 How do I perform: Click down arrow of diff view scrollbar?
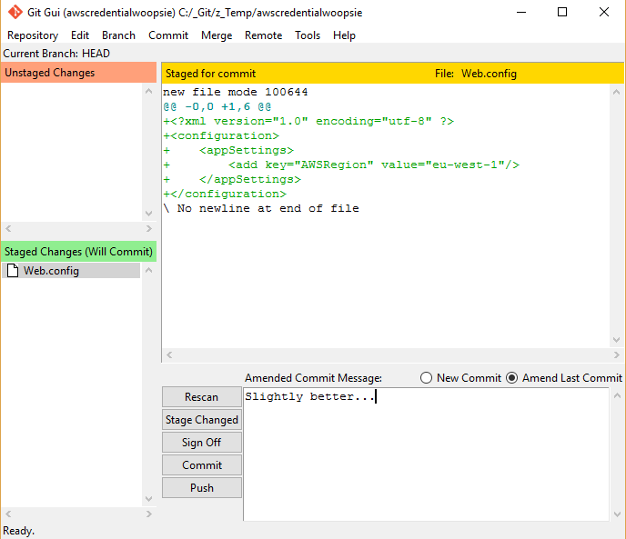tap(616, 340)
